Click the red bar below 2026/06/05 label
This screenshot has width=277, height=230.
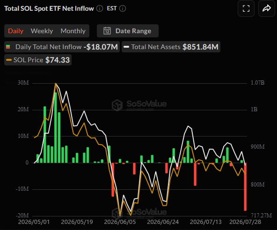point(113,180)
